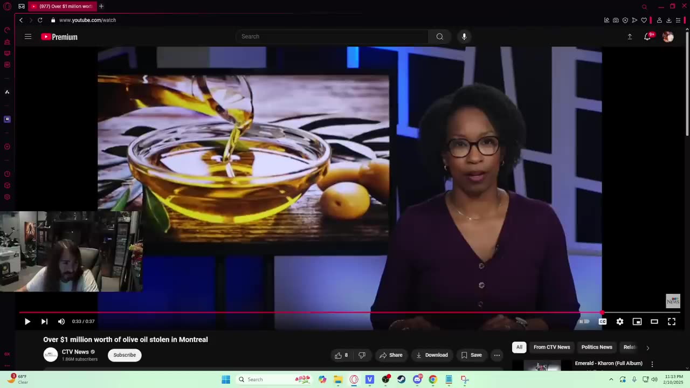
Task: Open browser downloads icon
Action: click(x=669, y=20)
